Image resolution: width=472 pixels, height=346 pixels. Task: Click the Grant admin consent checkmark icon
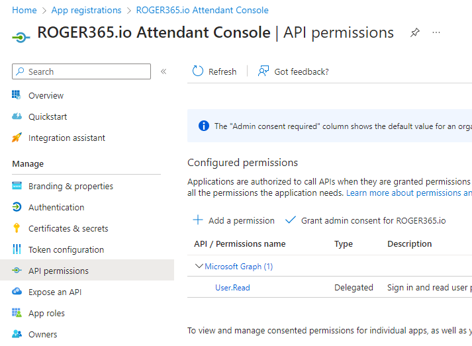pos(290,220)
